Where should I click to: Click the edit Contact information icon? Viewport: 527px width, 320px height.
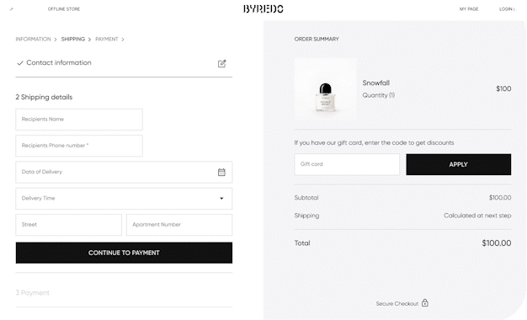pyautogui.click(x=221, y=63)
